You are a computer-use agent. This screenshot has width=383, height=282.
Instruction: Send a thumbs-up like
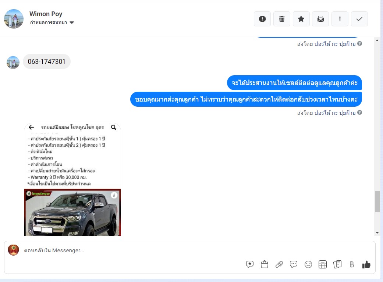pos(366,264)
